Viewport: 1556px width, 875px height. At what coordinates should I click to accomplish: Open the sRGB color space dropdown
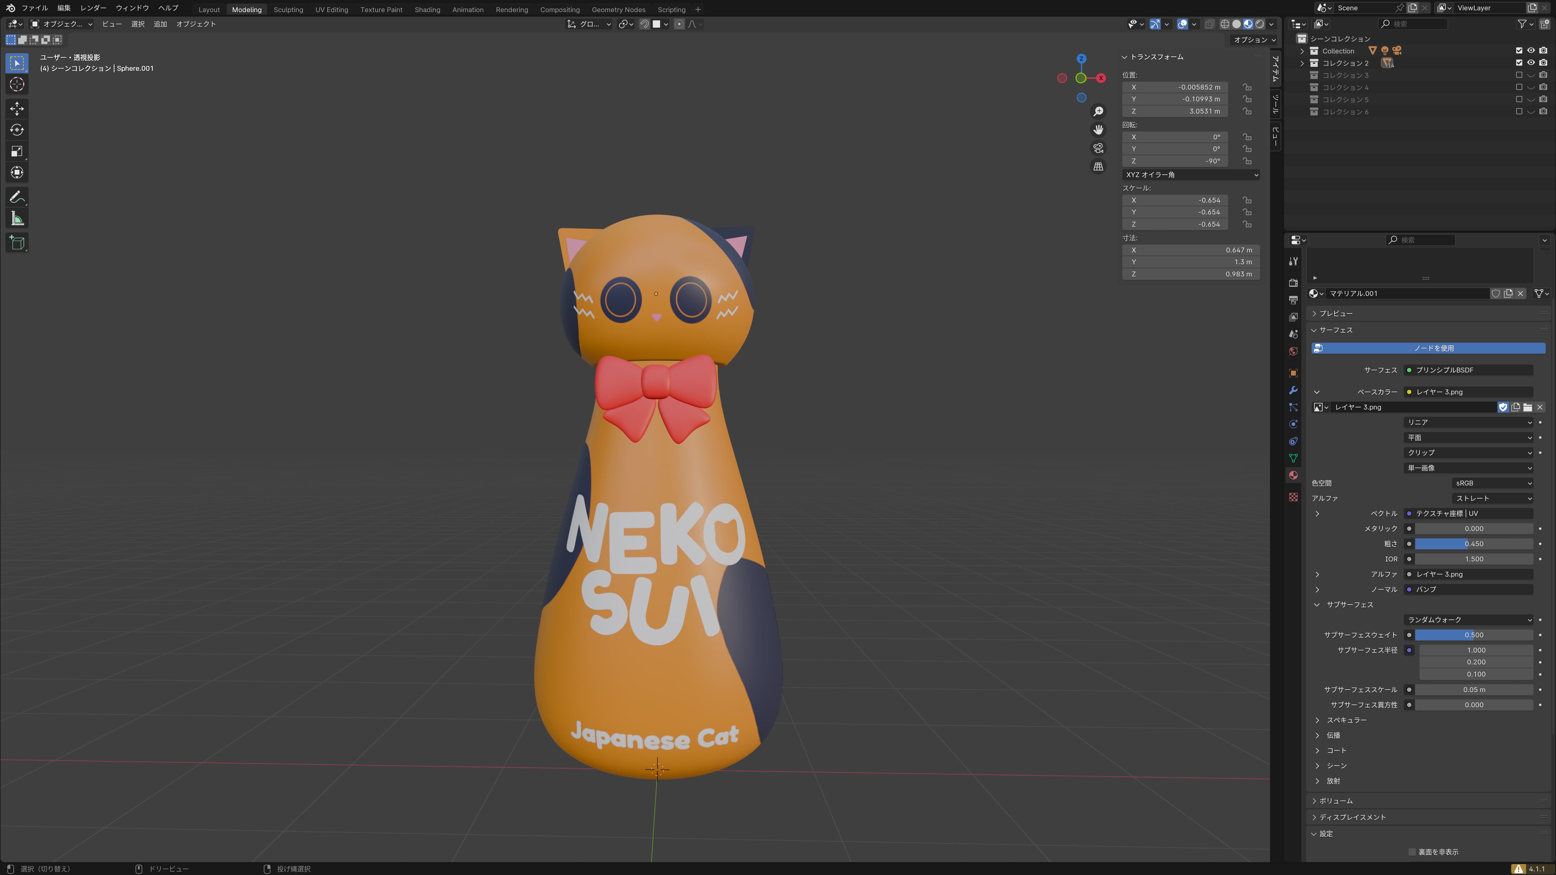pyautogui.click(x=1492, y=483)
